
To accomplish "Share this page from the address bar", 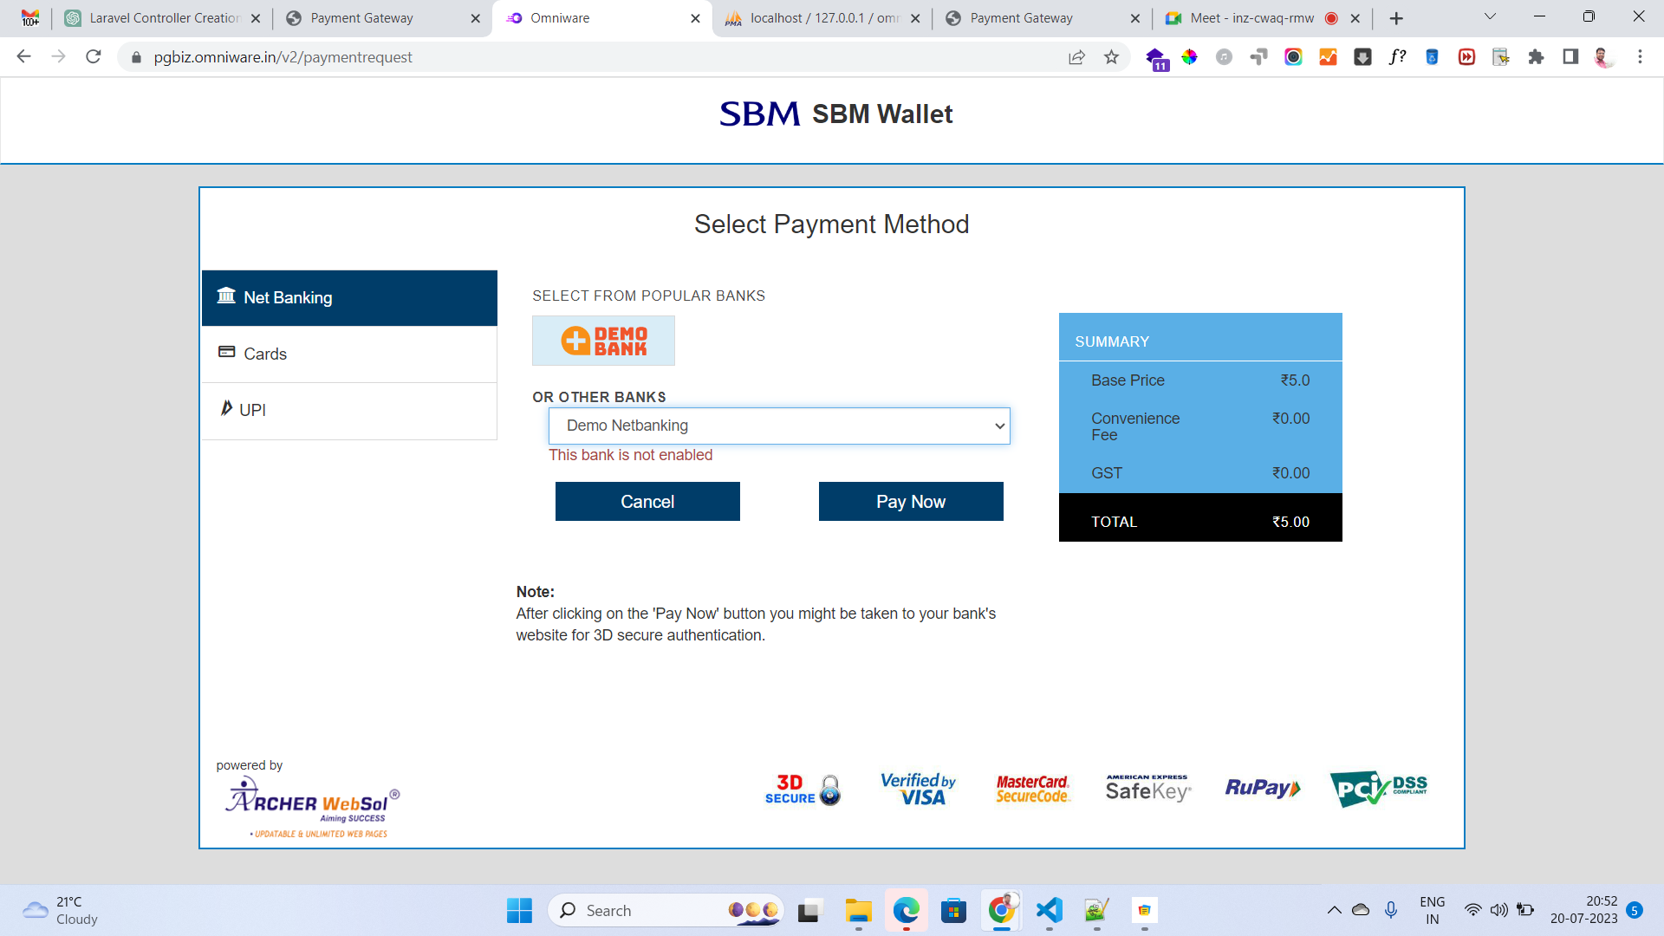I will pos(1076,57).
